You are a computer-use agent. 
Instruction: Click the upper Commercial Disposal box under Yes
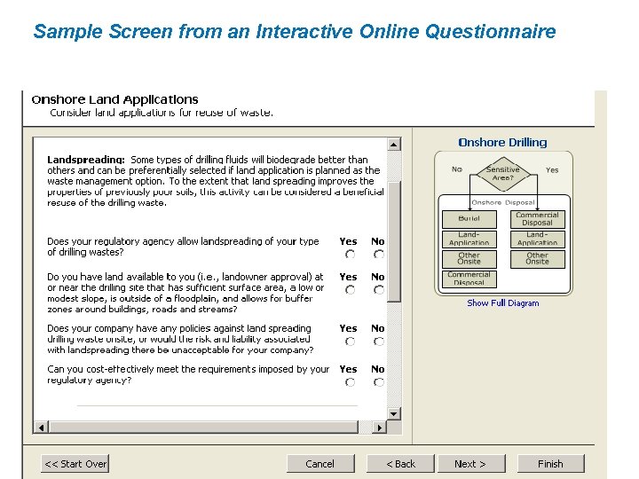(538, 219)
